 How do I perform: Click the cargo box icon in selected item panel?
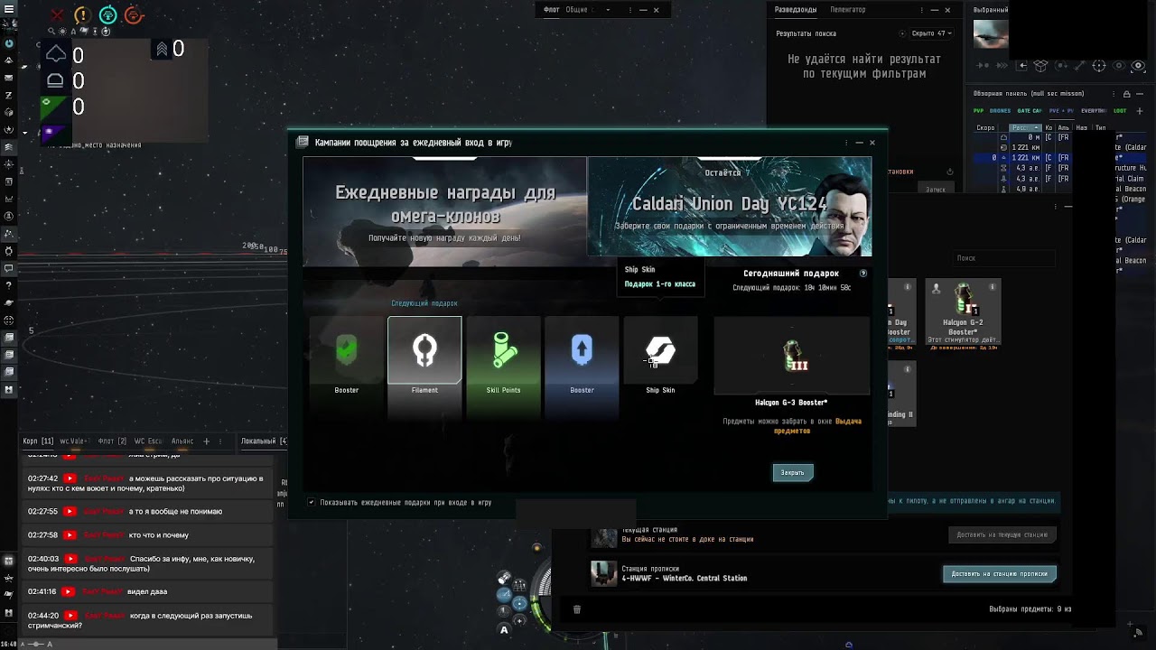(1040, 66)
